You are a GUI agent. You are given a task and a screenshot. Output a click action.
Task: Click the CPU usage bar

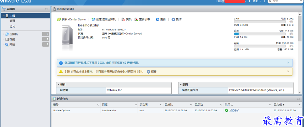pos(260,22)
